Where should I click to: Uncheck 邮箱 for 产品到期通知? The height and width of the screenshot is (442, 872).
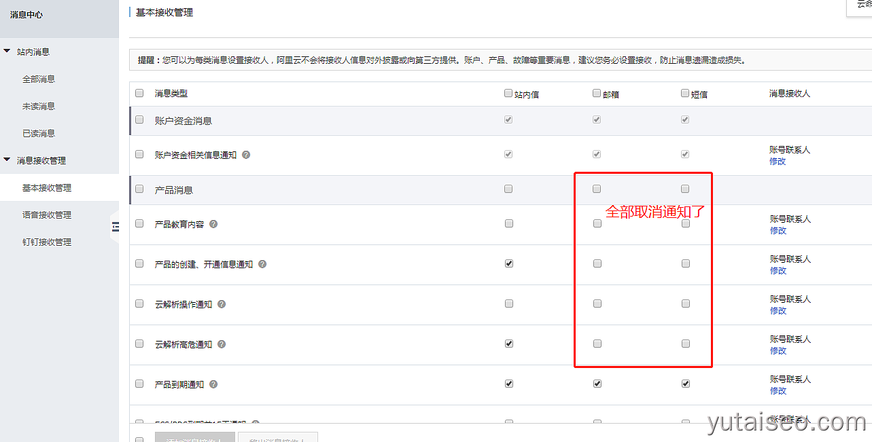click(597, 384)
